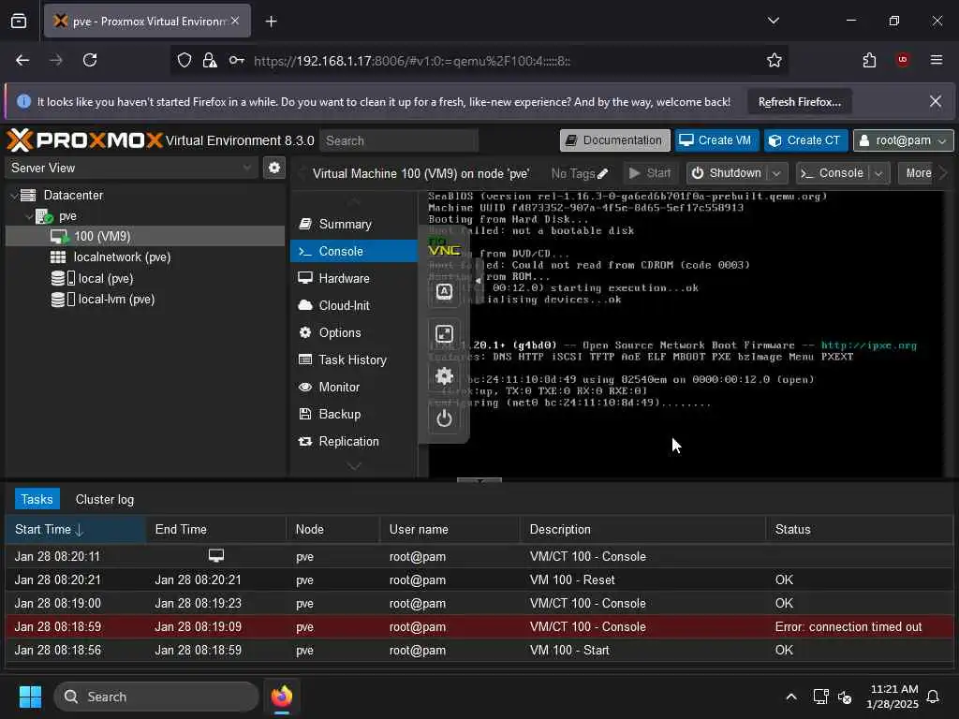The image size is (959, 719).
Task: Click Create VM button
Action: (716, 140)
